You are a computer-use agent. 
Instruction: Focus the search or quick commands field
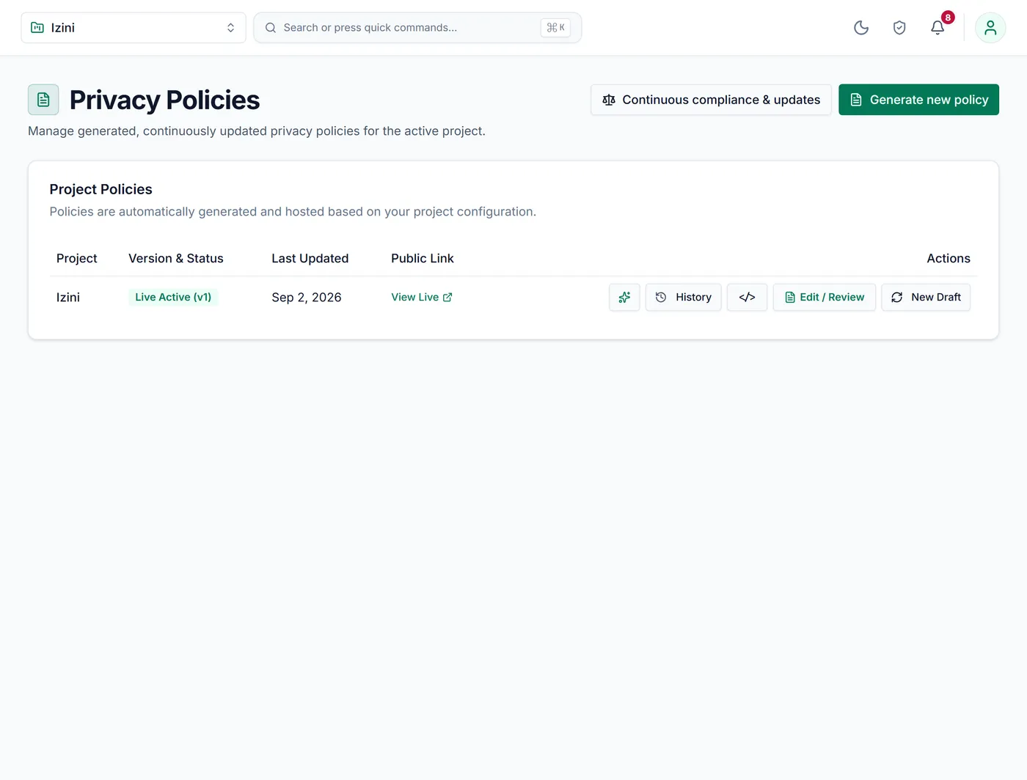pyautogui.click(x=417, y=28)
